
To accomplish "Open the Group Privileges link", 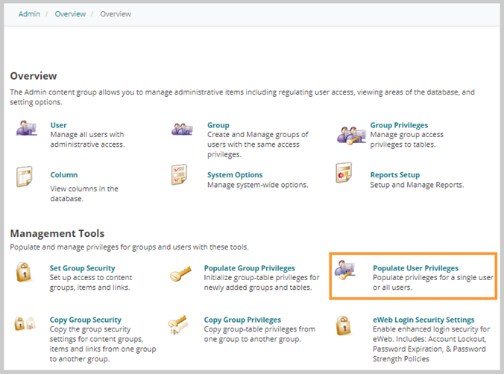I will (x=399, y=125).
